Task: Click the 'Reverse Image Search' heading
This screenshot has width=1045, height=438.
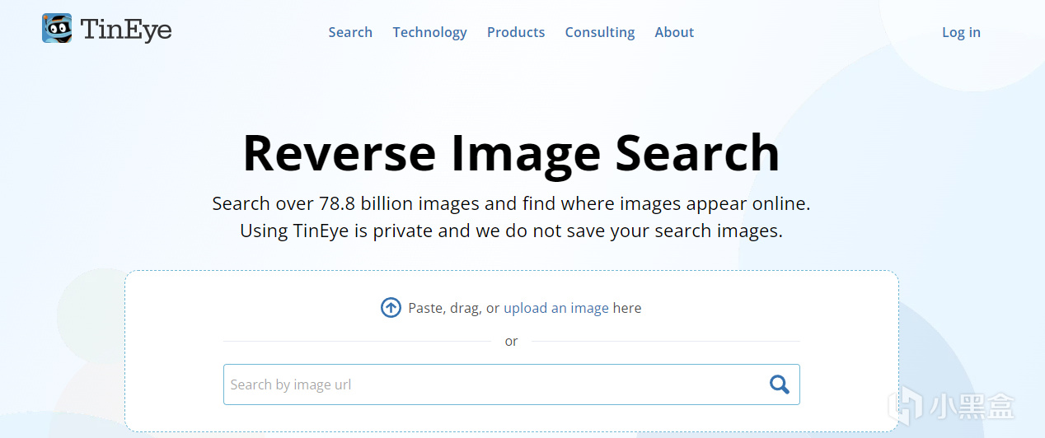Action: tap(511, 152)
